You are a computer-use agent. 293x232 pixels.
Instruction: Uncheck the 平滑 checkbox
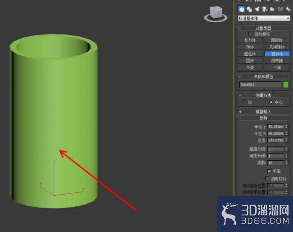point(269,171)
